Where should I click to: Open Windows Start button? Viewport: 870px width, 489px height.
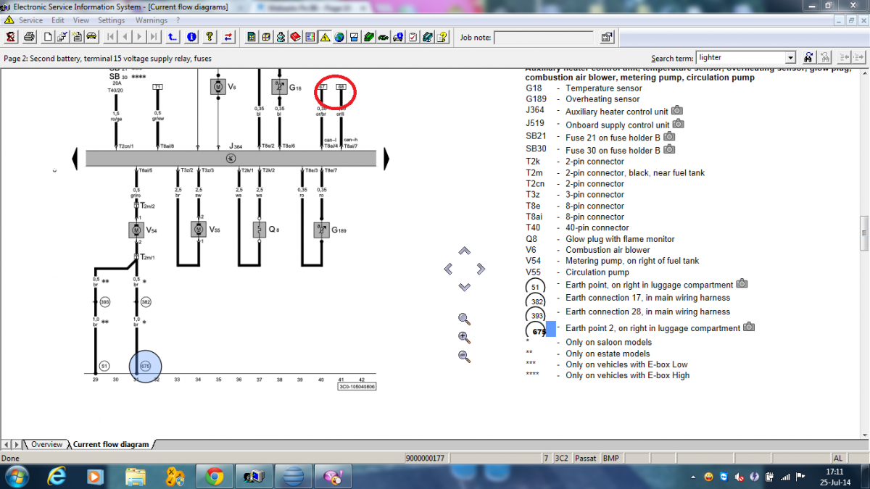pos(16,476)
